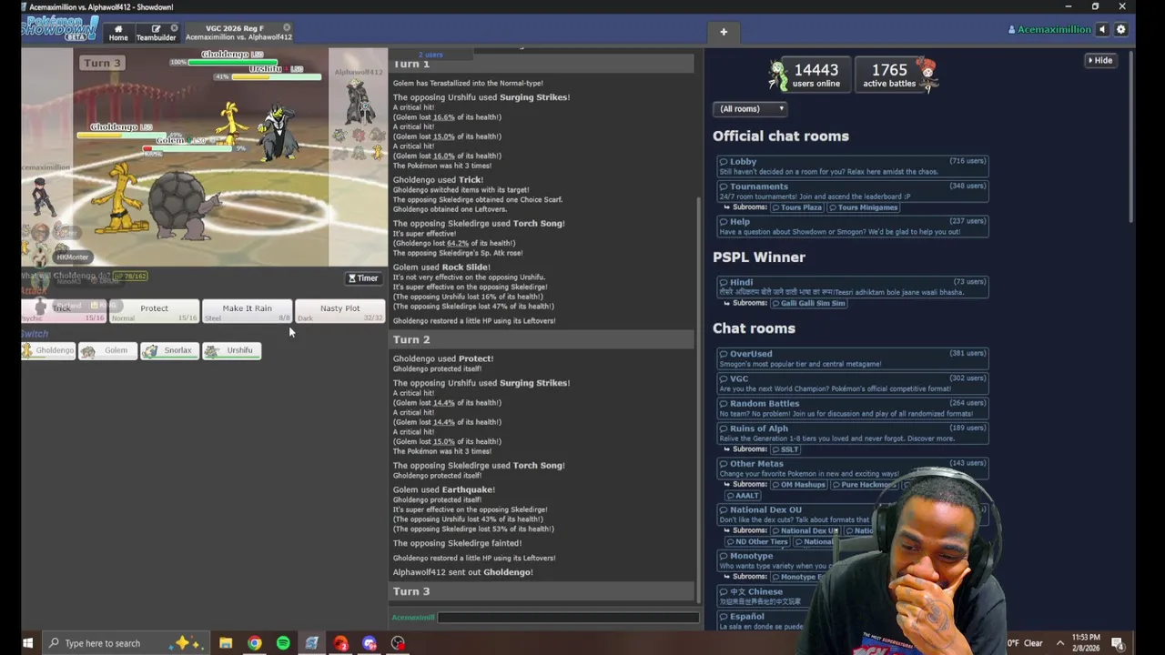Click the rooms panel scrollbar
The height and width of the screenshot is (655, 1165).
click(1131, 136)
